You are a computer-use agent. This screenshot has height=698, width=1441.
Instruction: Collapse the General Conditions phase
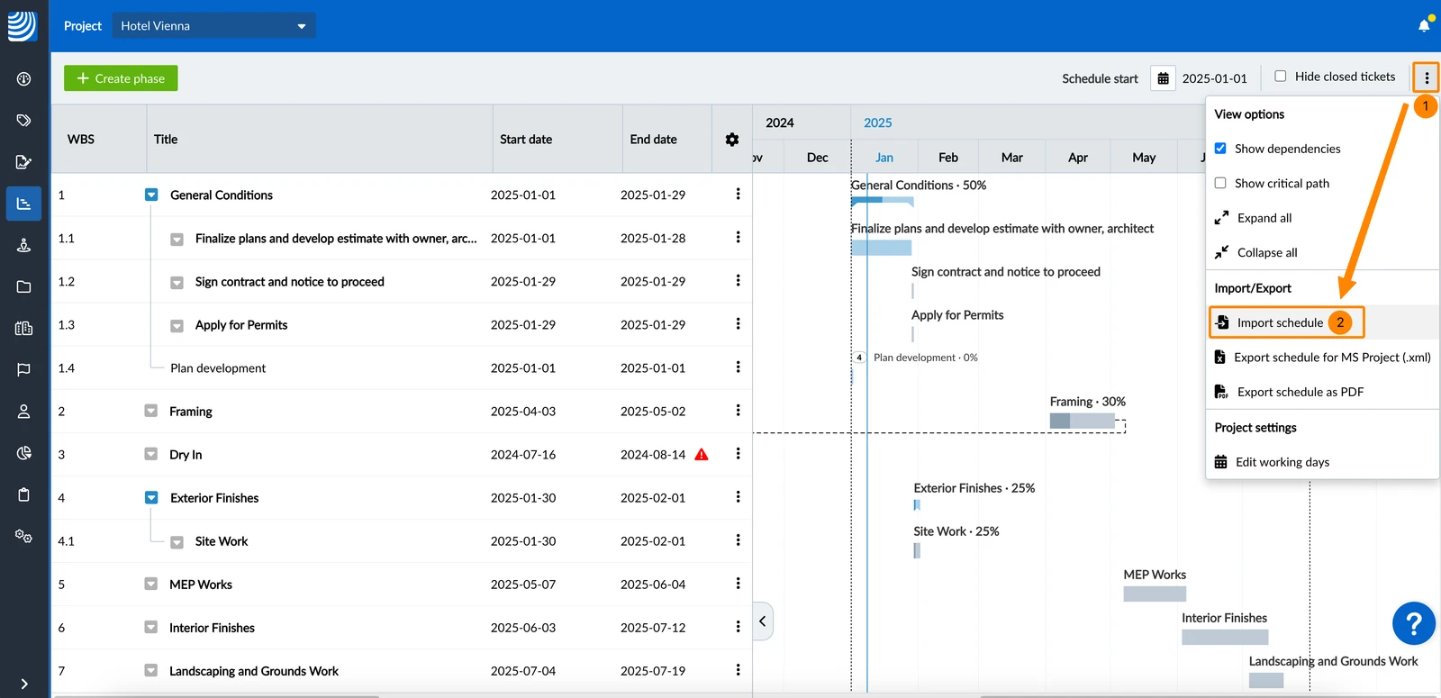[151, 195]
